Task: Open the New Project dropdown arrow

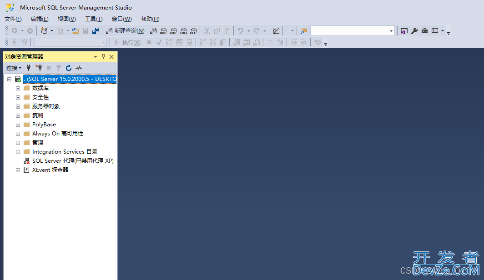Action: pyautogui.click(x=51, y=31)
